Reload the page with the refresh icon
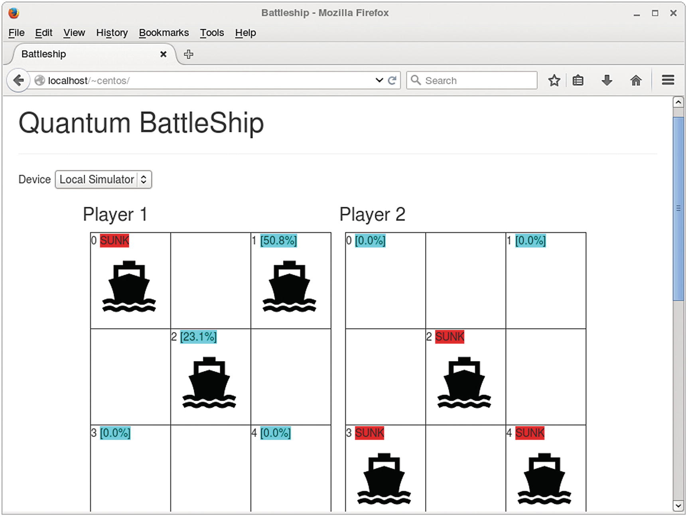Screen dimensions: 688x517 pyautogui.click(x=392, y=81)
